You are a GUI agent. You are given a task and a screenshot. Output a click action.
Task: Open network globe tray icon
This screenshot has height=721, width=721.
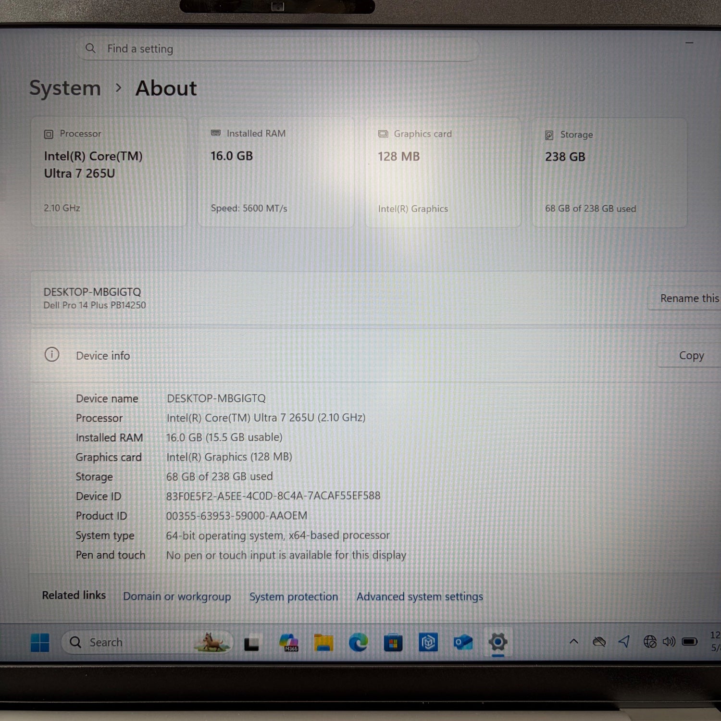tap(649, 642)
